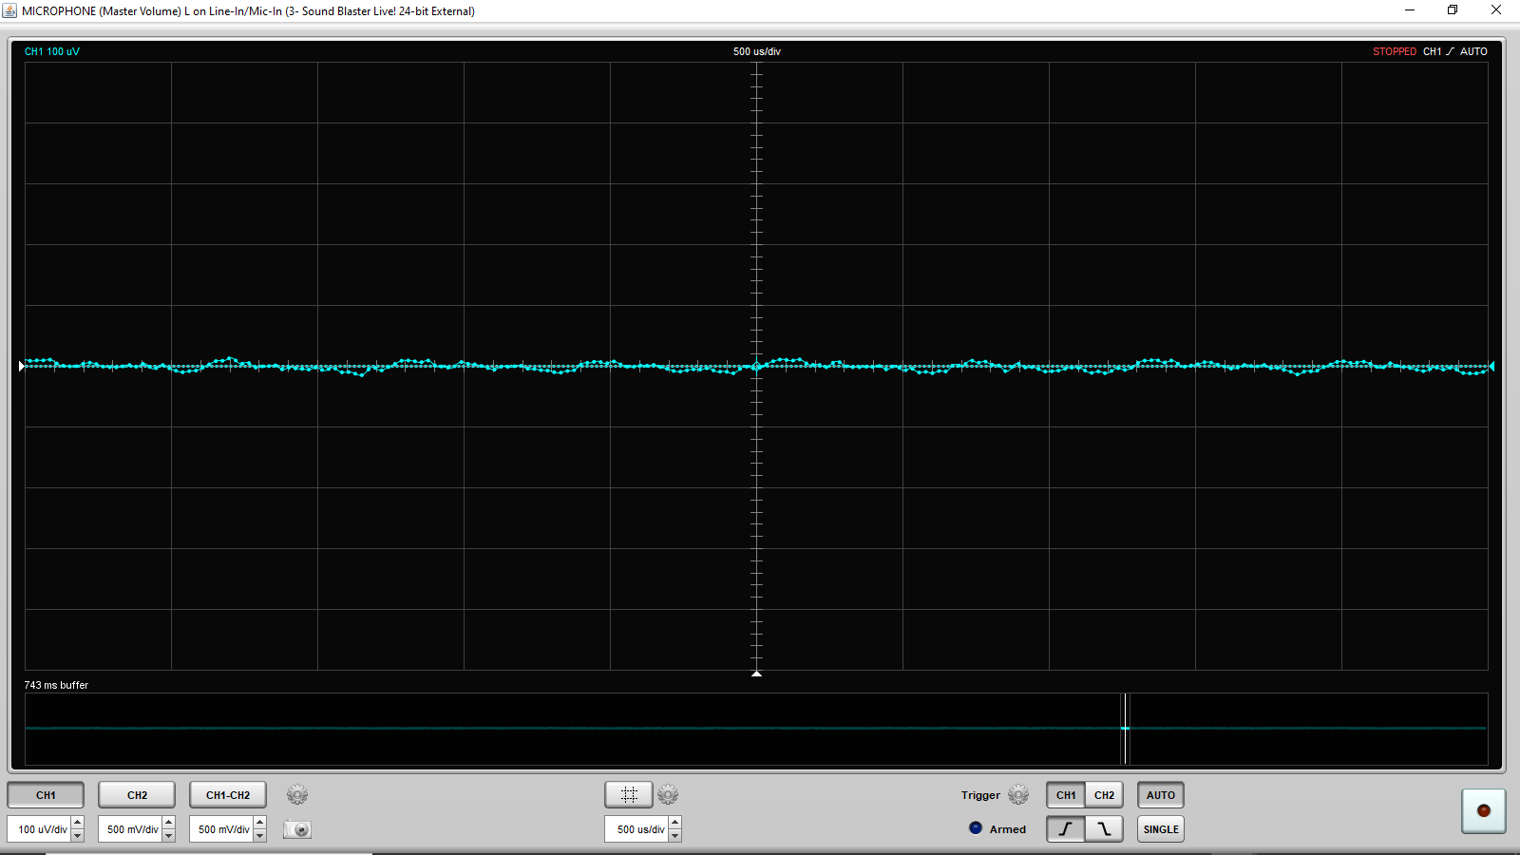Increase CH1 100 uV/div scale
Viewport: 1520px width, 855px height.
pos(78,823)
